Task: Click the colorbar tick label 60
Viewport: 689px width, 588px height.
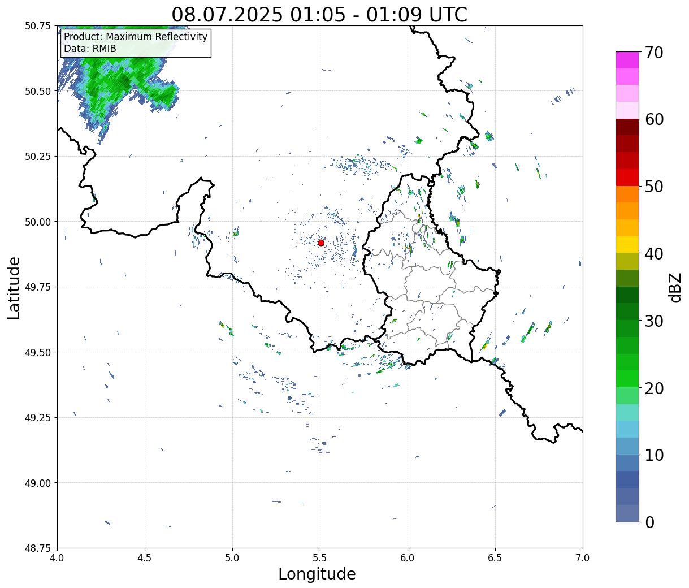Action: click(x=654, y=119)
